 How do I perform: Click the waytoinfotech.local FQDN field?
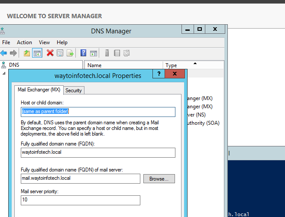[x=98, y=152]
